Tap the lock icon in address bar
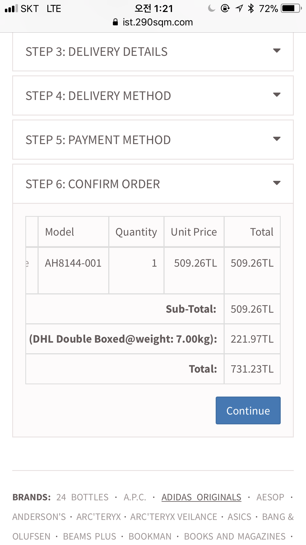The width and height of the screenshot is (306, 545). pyautogui.click(x=115, y=22)
